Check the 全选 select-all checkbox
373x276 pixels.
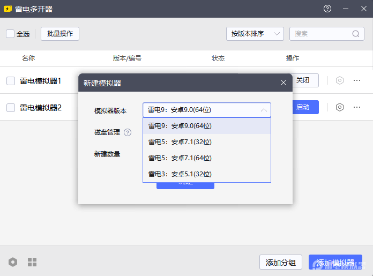[10, 34]
